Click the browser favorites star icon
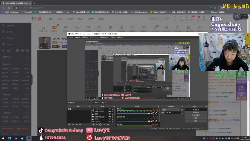 [215, 8]
